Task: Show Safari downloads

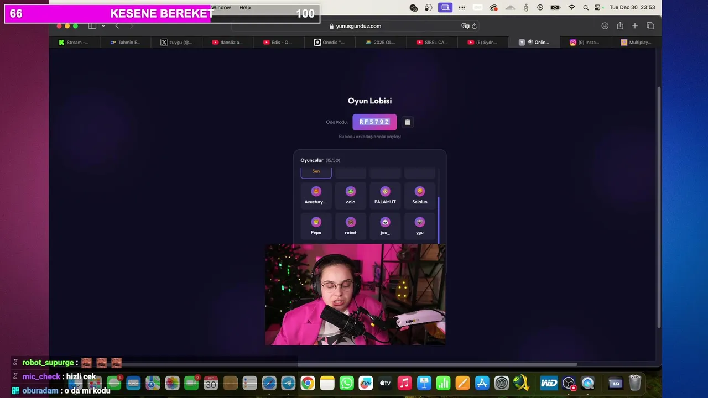Action: point(605,26)
